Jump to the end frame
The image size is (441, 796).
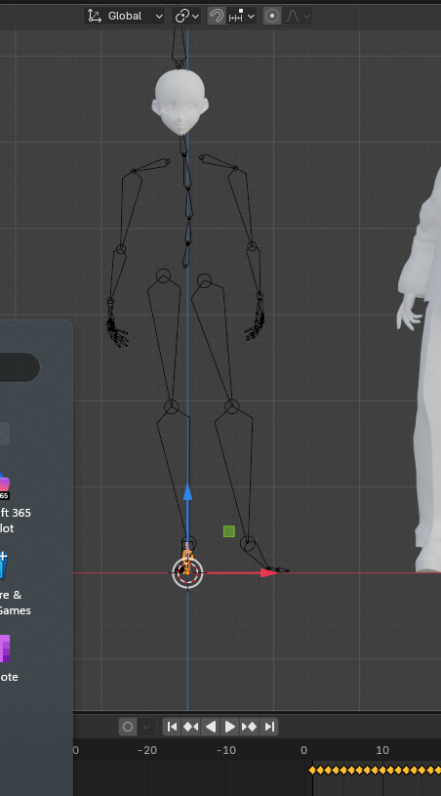click(x=269, y=727)
